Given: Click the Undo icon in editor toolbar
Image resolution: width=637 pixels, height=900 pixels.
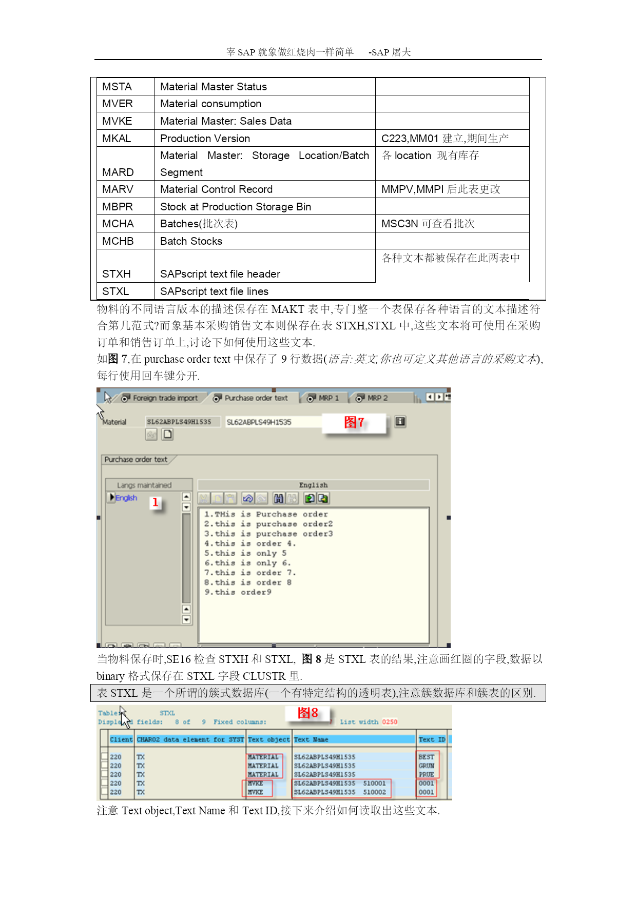Looking at the screenshot, I should pos(248,498).
